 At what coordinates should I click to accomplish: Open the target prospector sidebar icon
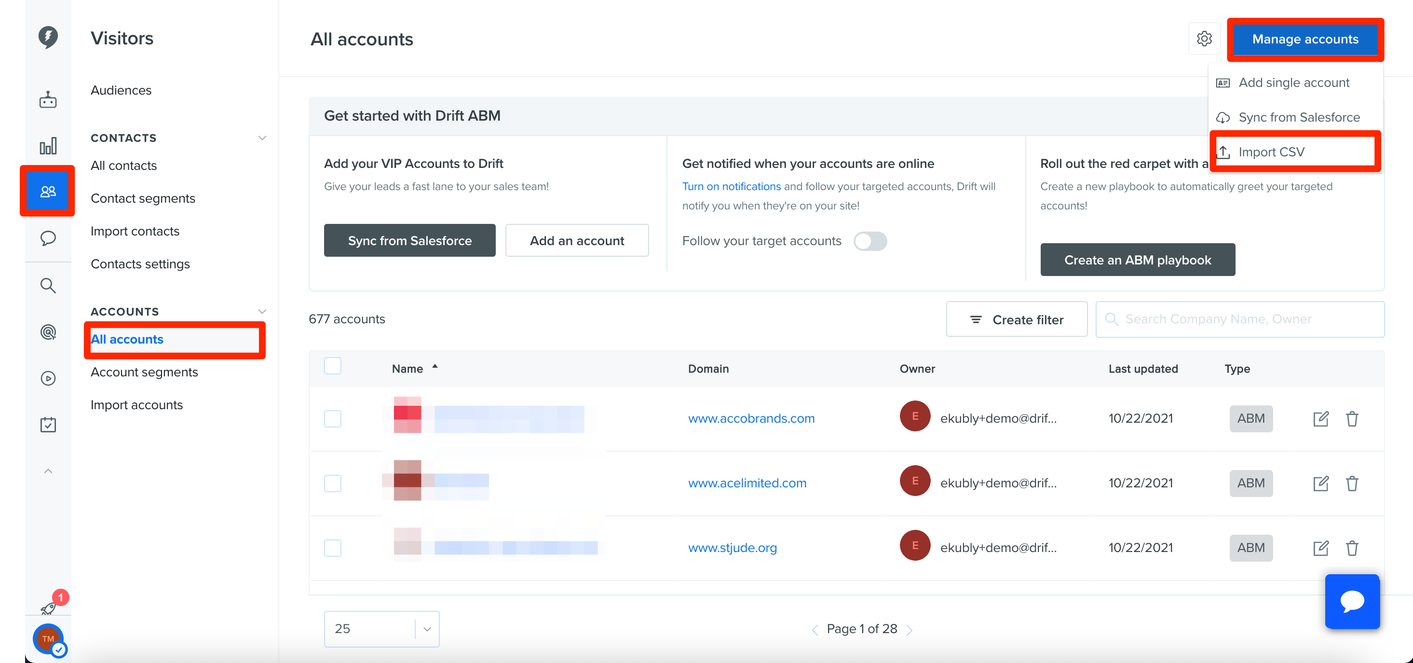coord(48,332)
